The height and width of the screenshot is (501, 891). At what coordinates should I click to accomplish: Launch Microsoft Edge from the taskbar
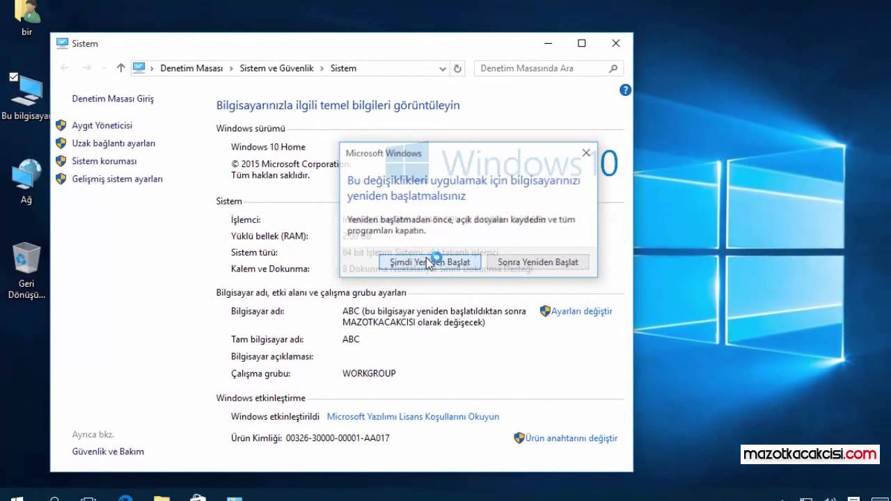pos(125,498)
